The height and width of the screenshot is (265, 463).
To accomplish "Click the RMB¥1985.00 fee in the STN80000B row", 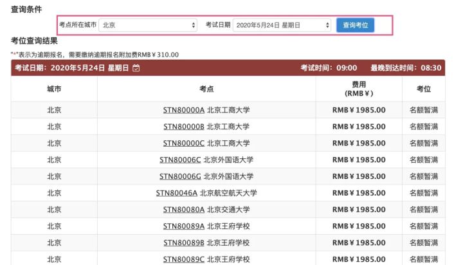I will (x=359, y=127).
